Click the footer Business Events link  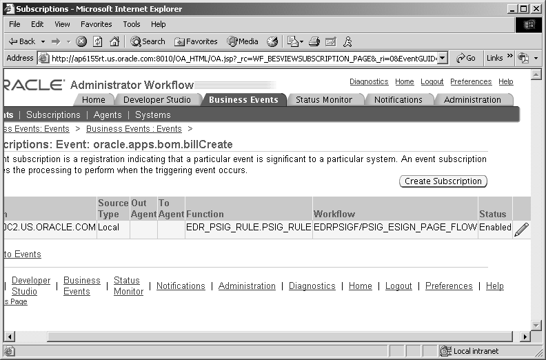[82, 286]
